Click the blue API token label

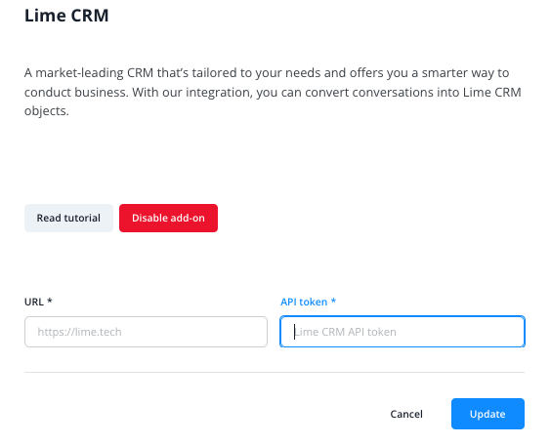coord(304,302)
